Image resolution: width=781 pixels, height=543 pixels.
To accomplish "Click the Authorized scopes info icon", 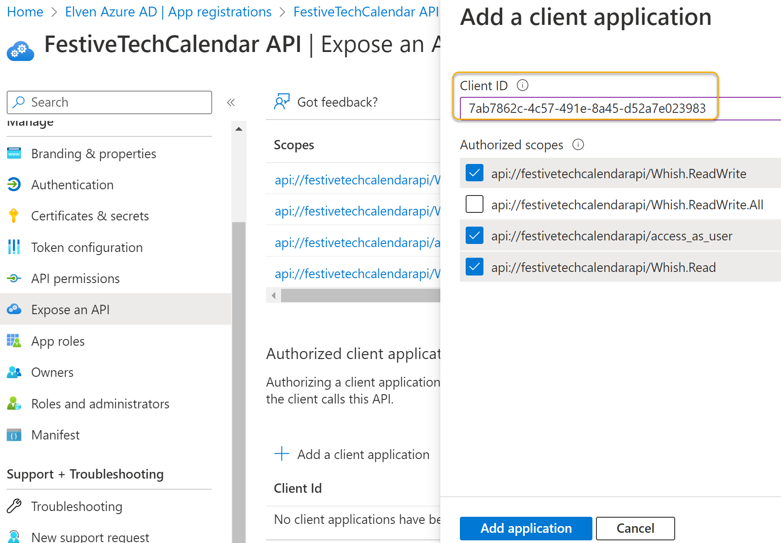I will coord(578,145).
